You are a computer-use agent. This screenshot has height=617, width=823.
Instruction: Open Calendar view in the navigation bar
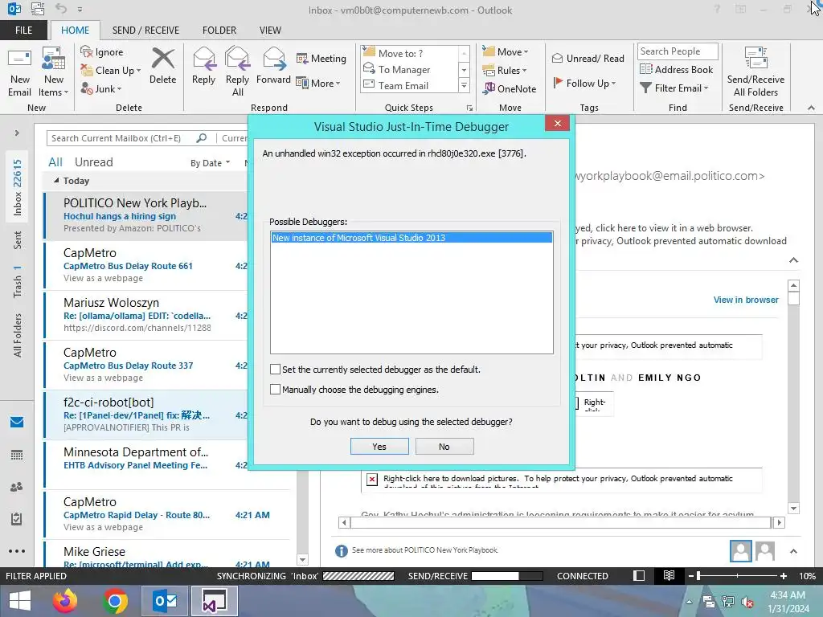click(x=17, y=455)
